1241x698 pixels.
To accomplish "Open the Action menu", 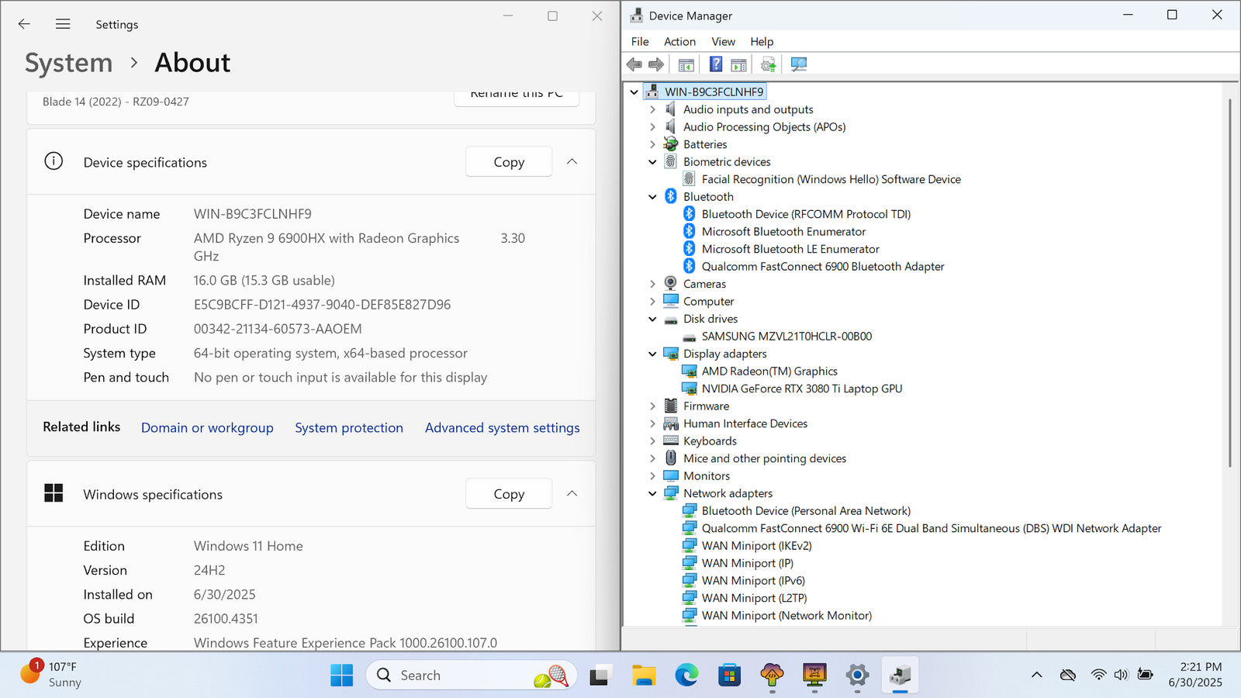I will 679,41.
